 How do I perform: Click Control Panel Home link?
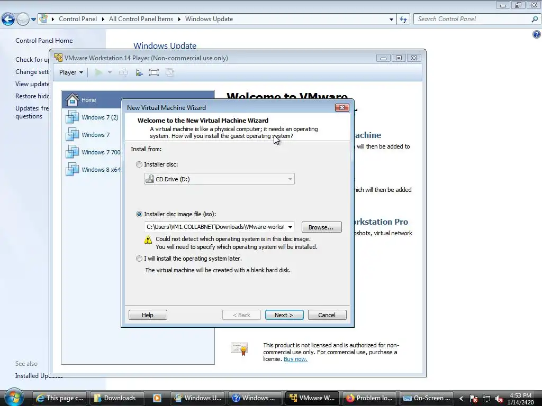click(44, 40)
